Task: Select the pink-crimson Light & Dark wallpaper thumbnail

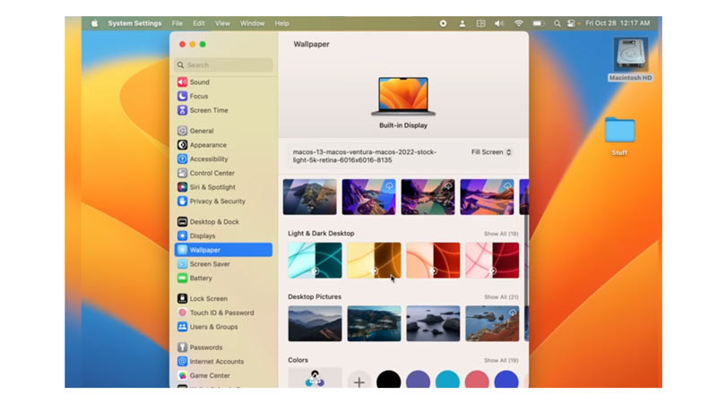Action: coord(492,261)
